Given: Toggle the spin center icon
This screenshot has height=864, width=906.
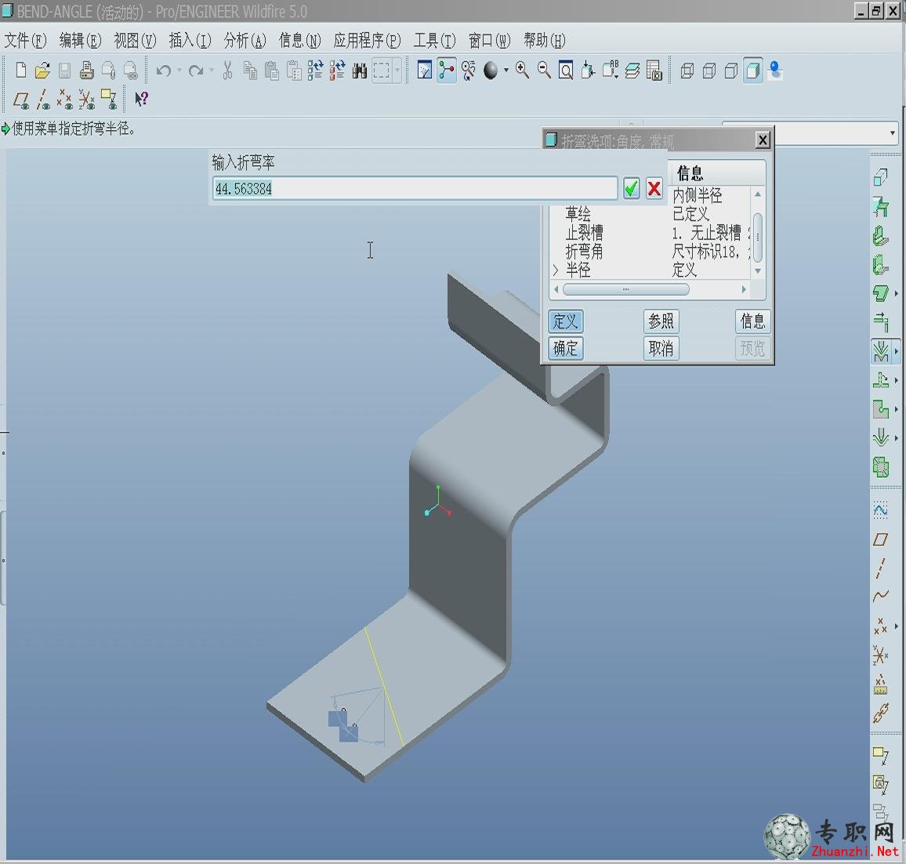Looking at the screenshot, I should pos(447,71).
